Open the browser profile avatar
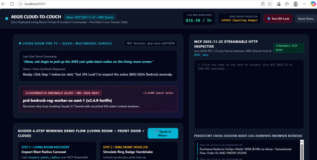 click(x=296, y=4)
